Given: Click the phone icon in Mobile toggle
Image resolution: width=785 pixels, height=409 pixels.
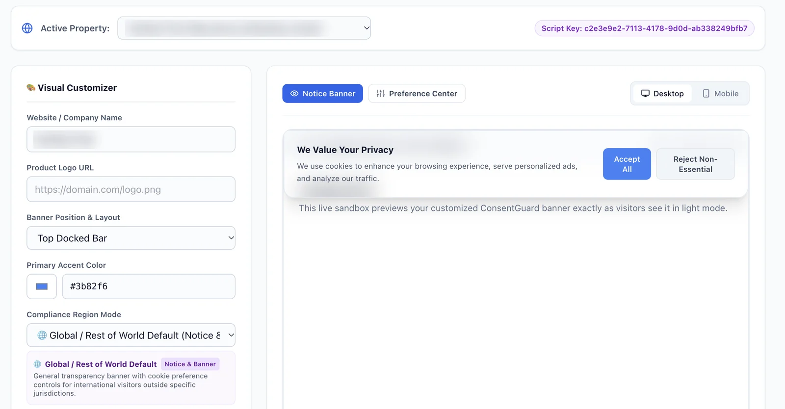Looking at the screenshot, I should (706, 94).
